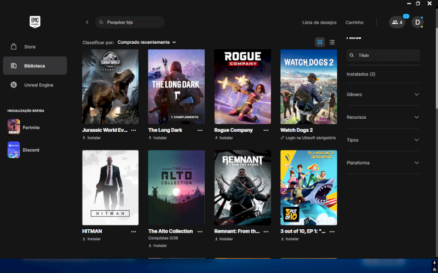Install Rogue Company
438x273 pixels.
coord(224,138)
